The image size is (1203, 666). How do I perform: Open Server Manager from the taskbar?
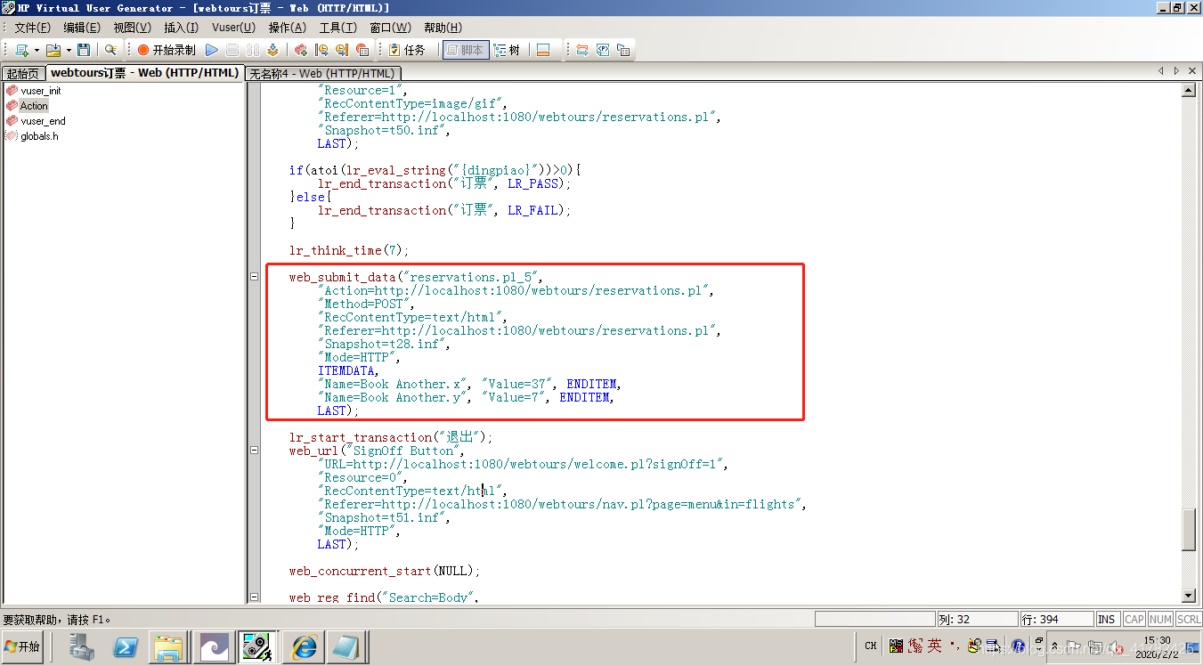click(83, 646)
